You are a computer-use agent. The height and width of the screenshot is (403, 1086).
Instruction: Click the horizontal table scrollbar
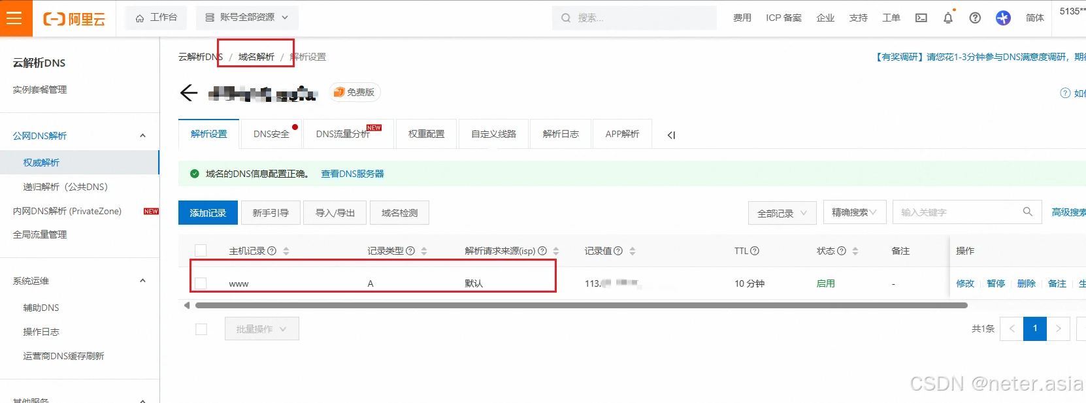coord(580,305)
